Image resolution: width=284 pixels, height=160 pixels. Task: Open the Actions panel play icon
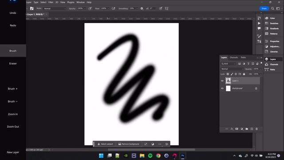259,23
